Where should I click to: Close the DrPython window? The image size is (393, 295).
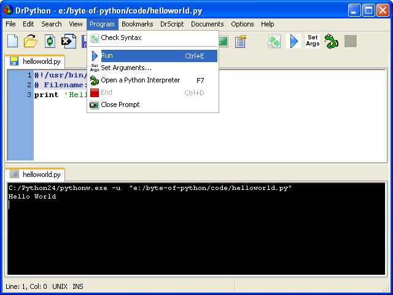[383, 10]
